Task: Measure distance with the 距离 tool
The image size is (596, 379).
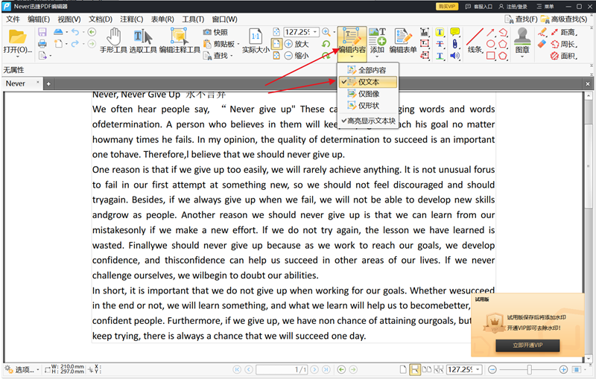Action: [x=564, y=32]
